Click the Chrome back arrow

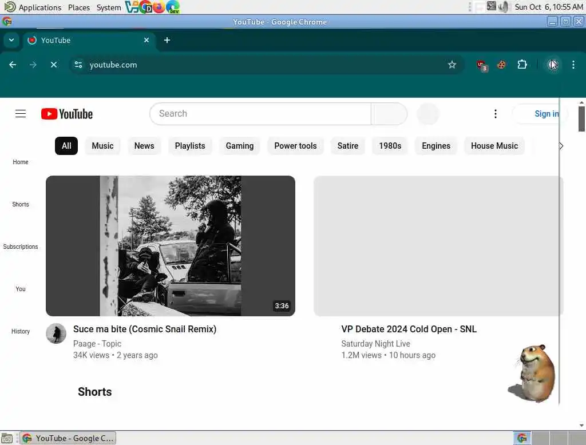click(x=13, y=65)
